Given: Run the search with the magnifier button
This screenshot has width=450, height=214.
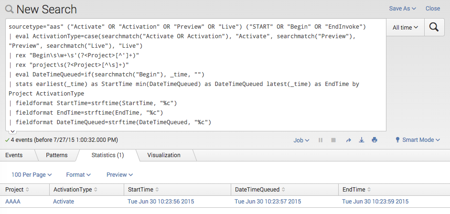Looking at the screenshot, I should tap(434, 27).
